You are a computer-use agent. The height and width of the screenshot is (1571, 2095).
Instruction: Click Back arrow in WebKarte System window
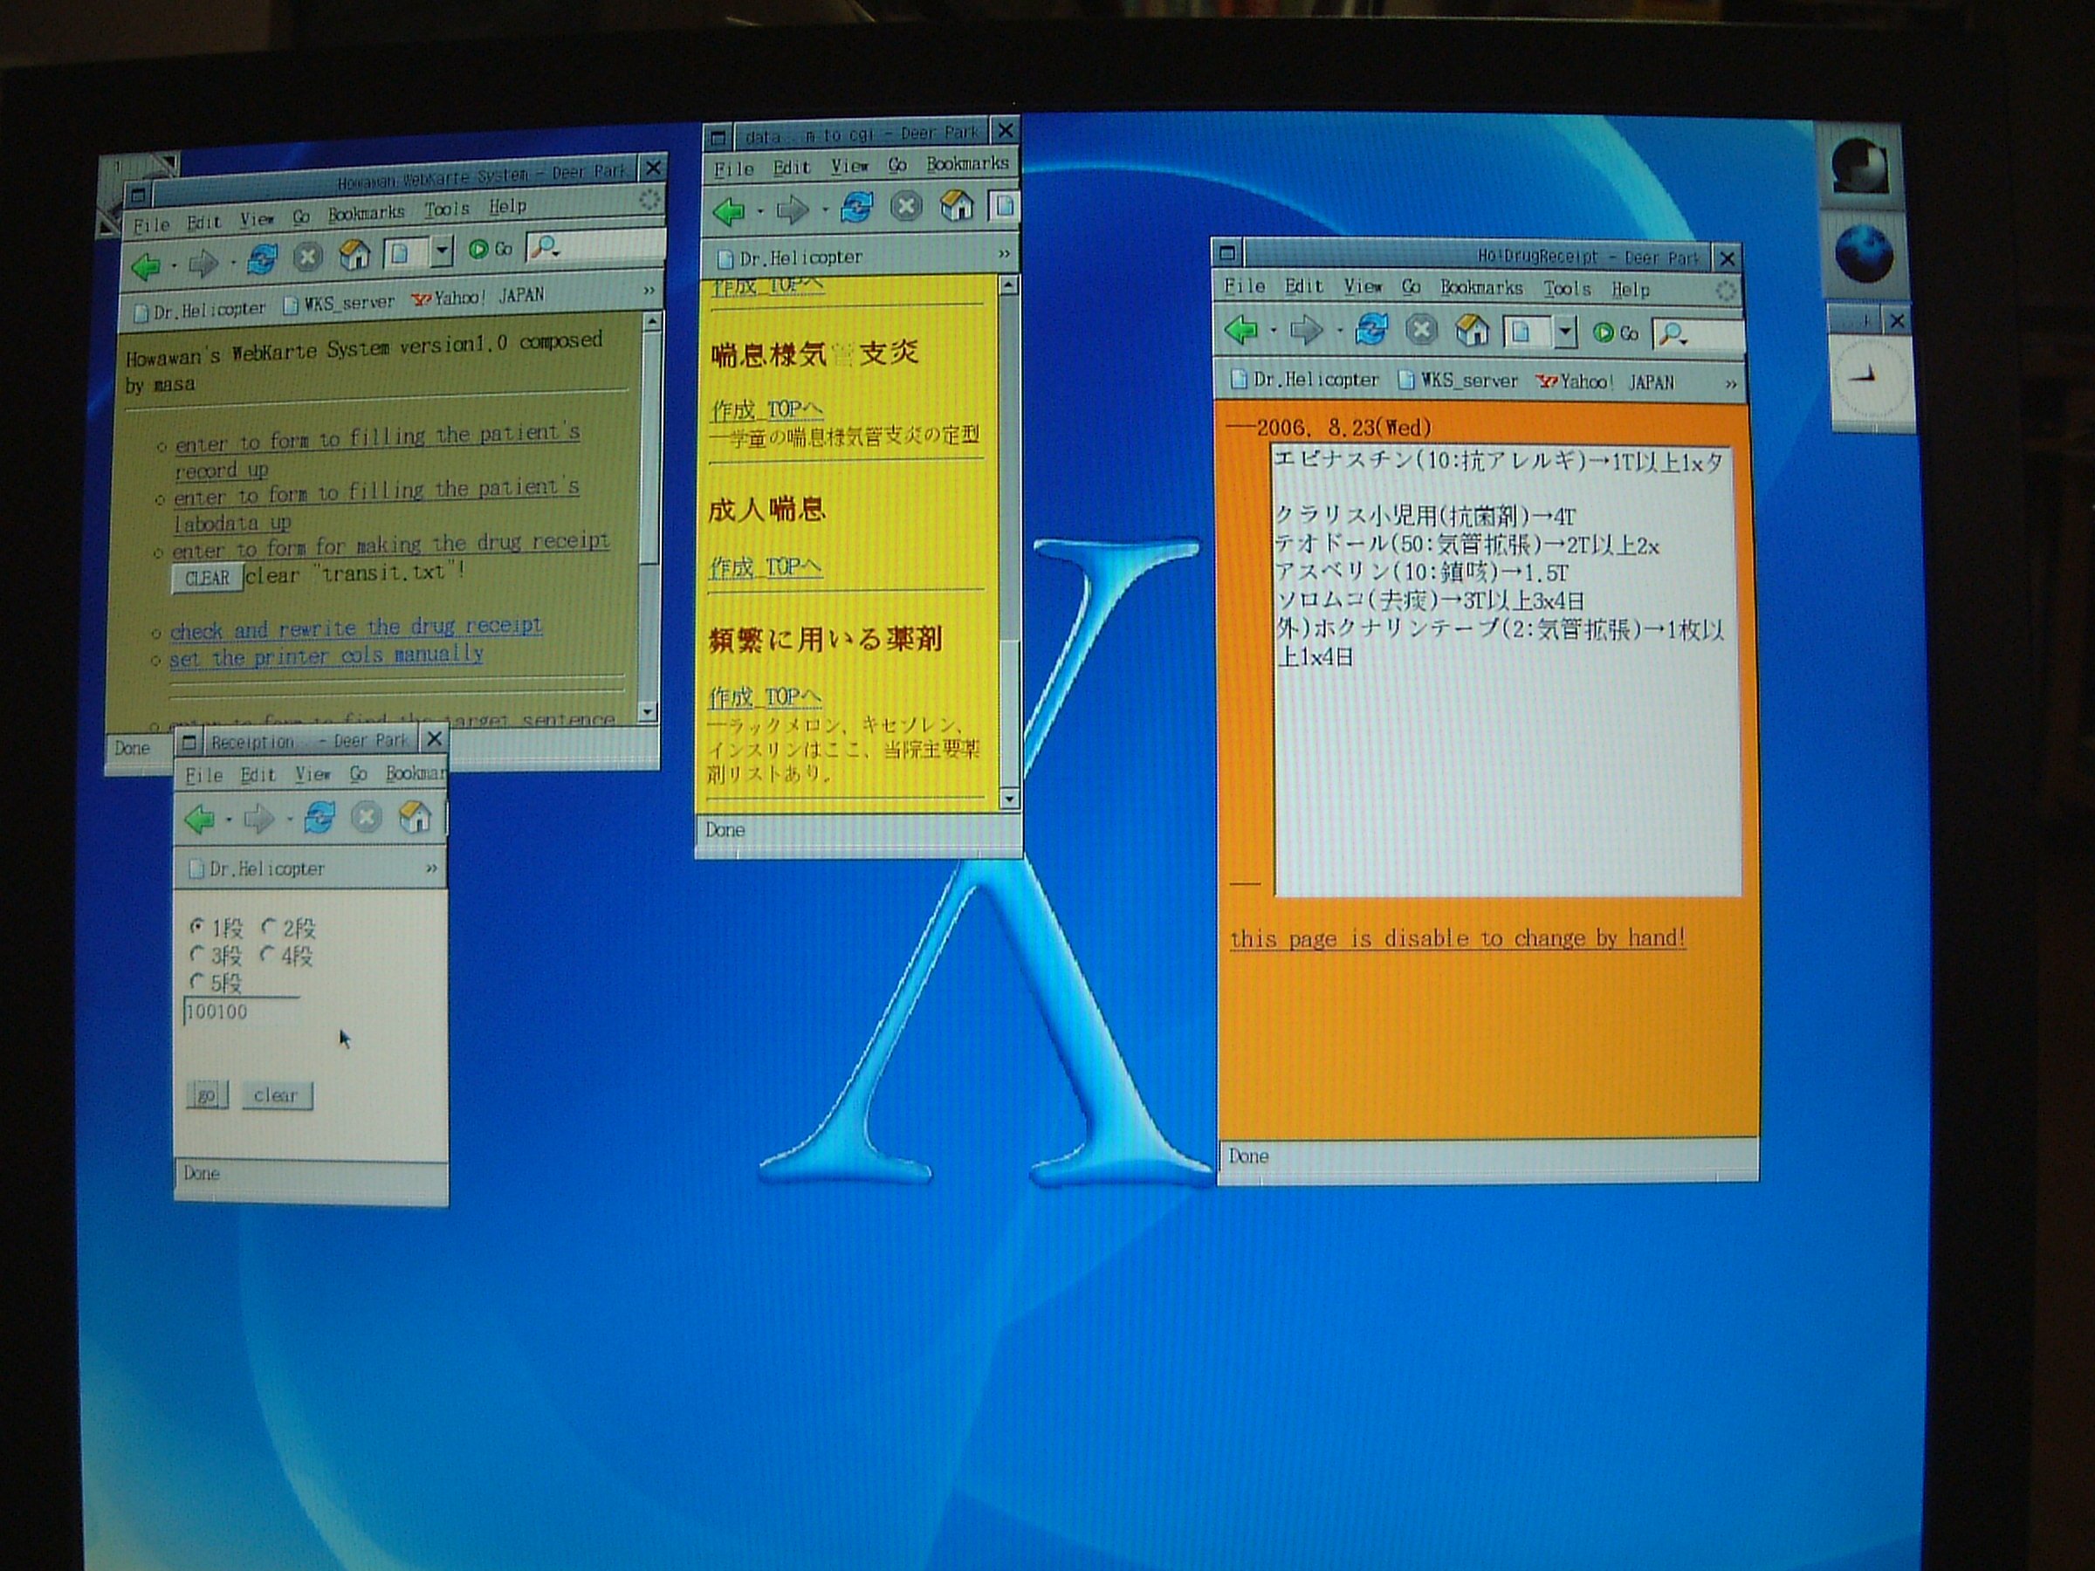click(x=146, y=266)
